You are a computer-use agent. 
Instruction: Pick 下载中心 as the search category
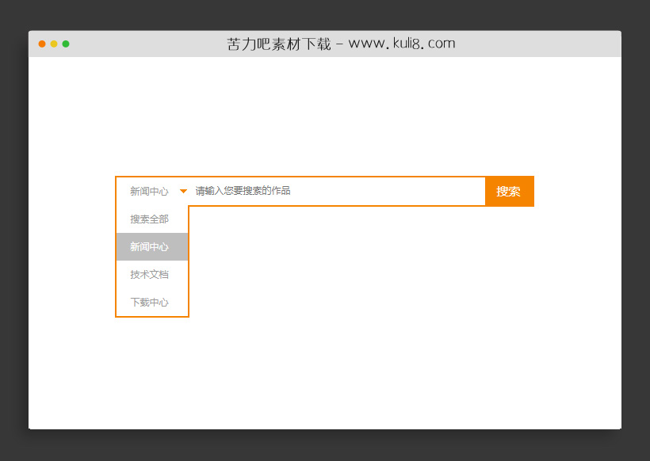point(149,302)
